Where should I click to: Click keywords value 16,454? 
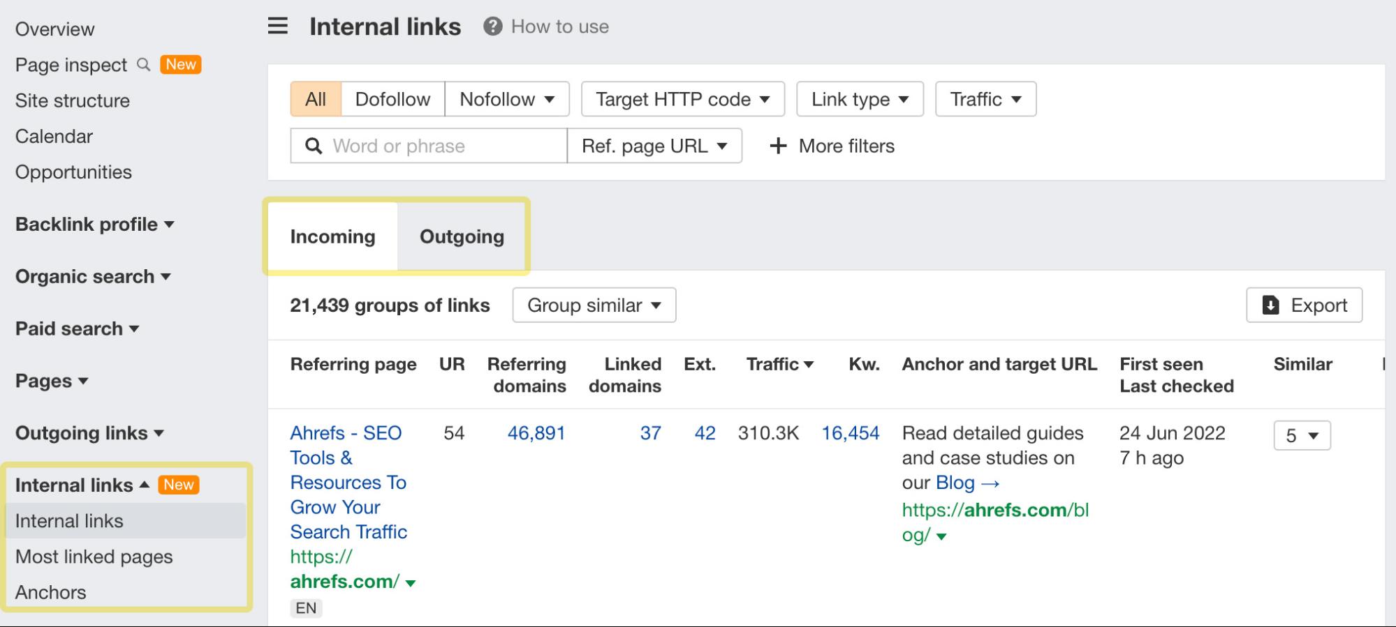850,433
